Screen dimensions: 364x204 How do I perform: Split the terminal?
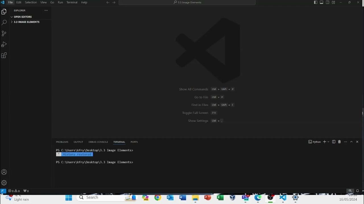334,142
